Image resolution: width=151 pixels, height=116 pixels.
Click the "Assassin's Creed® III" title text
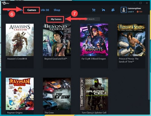17,59
